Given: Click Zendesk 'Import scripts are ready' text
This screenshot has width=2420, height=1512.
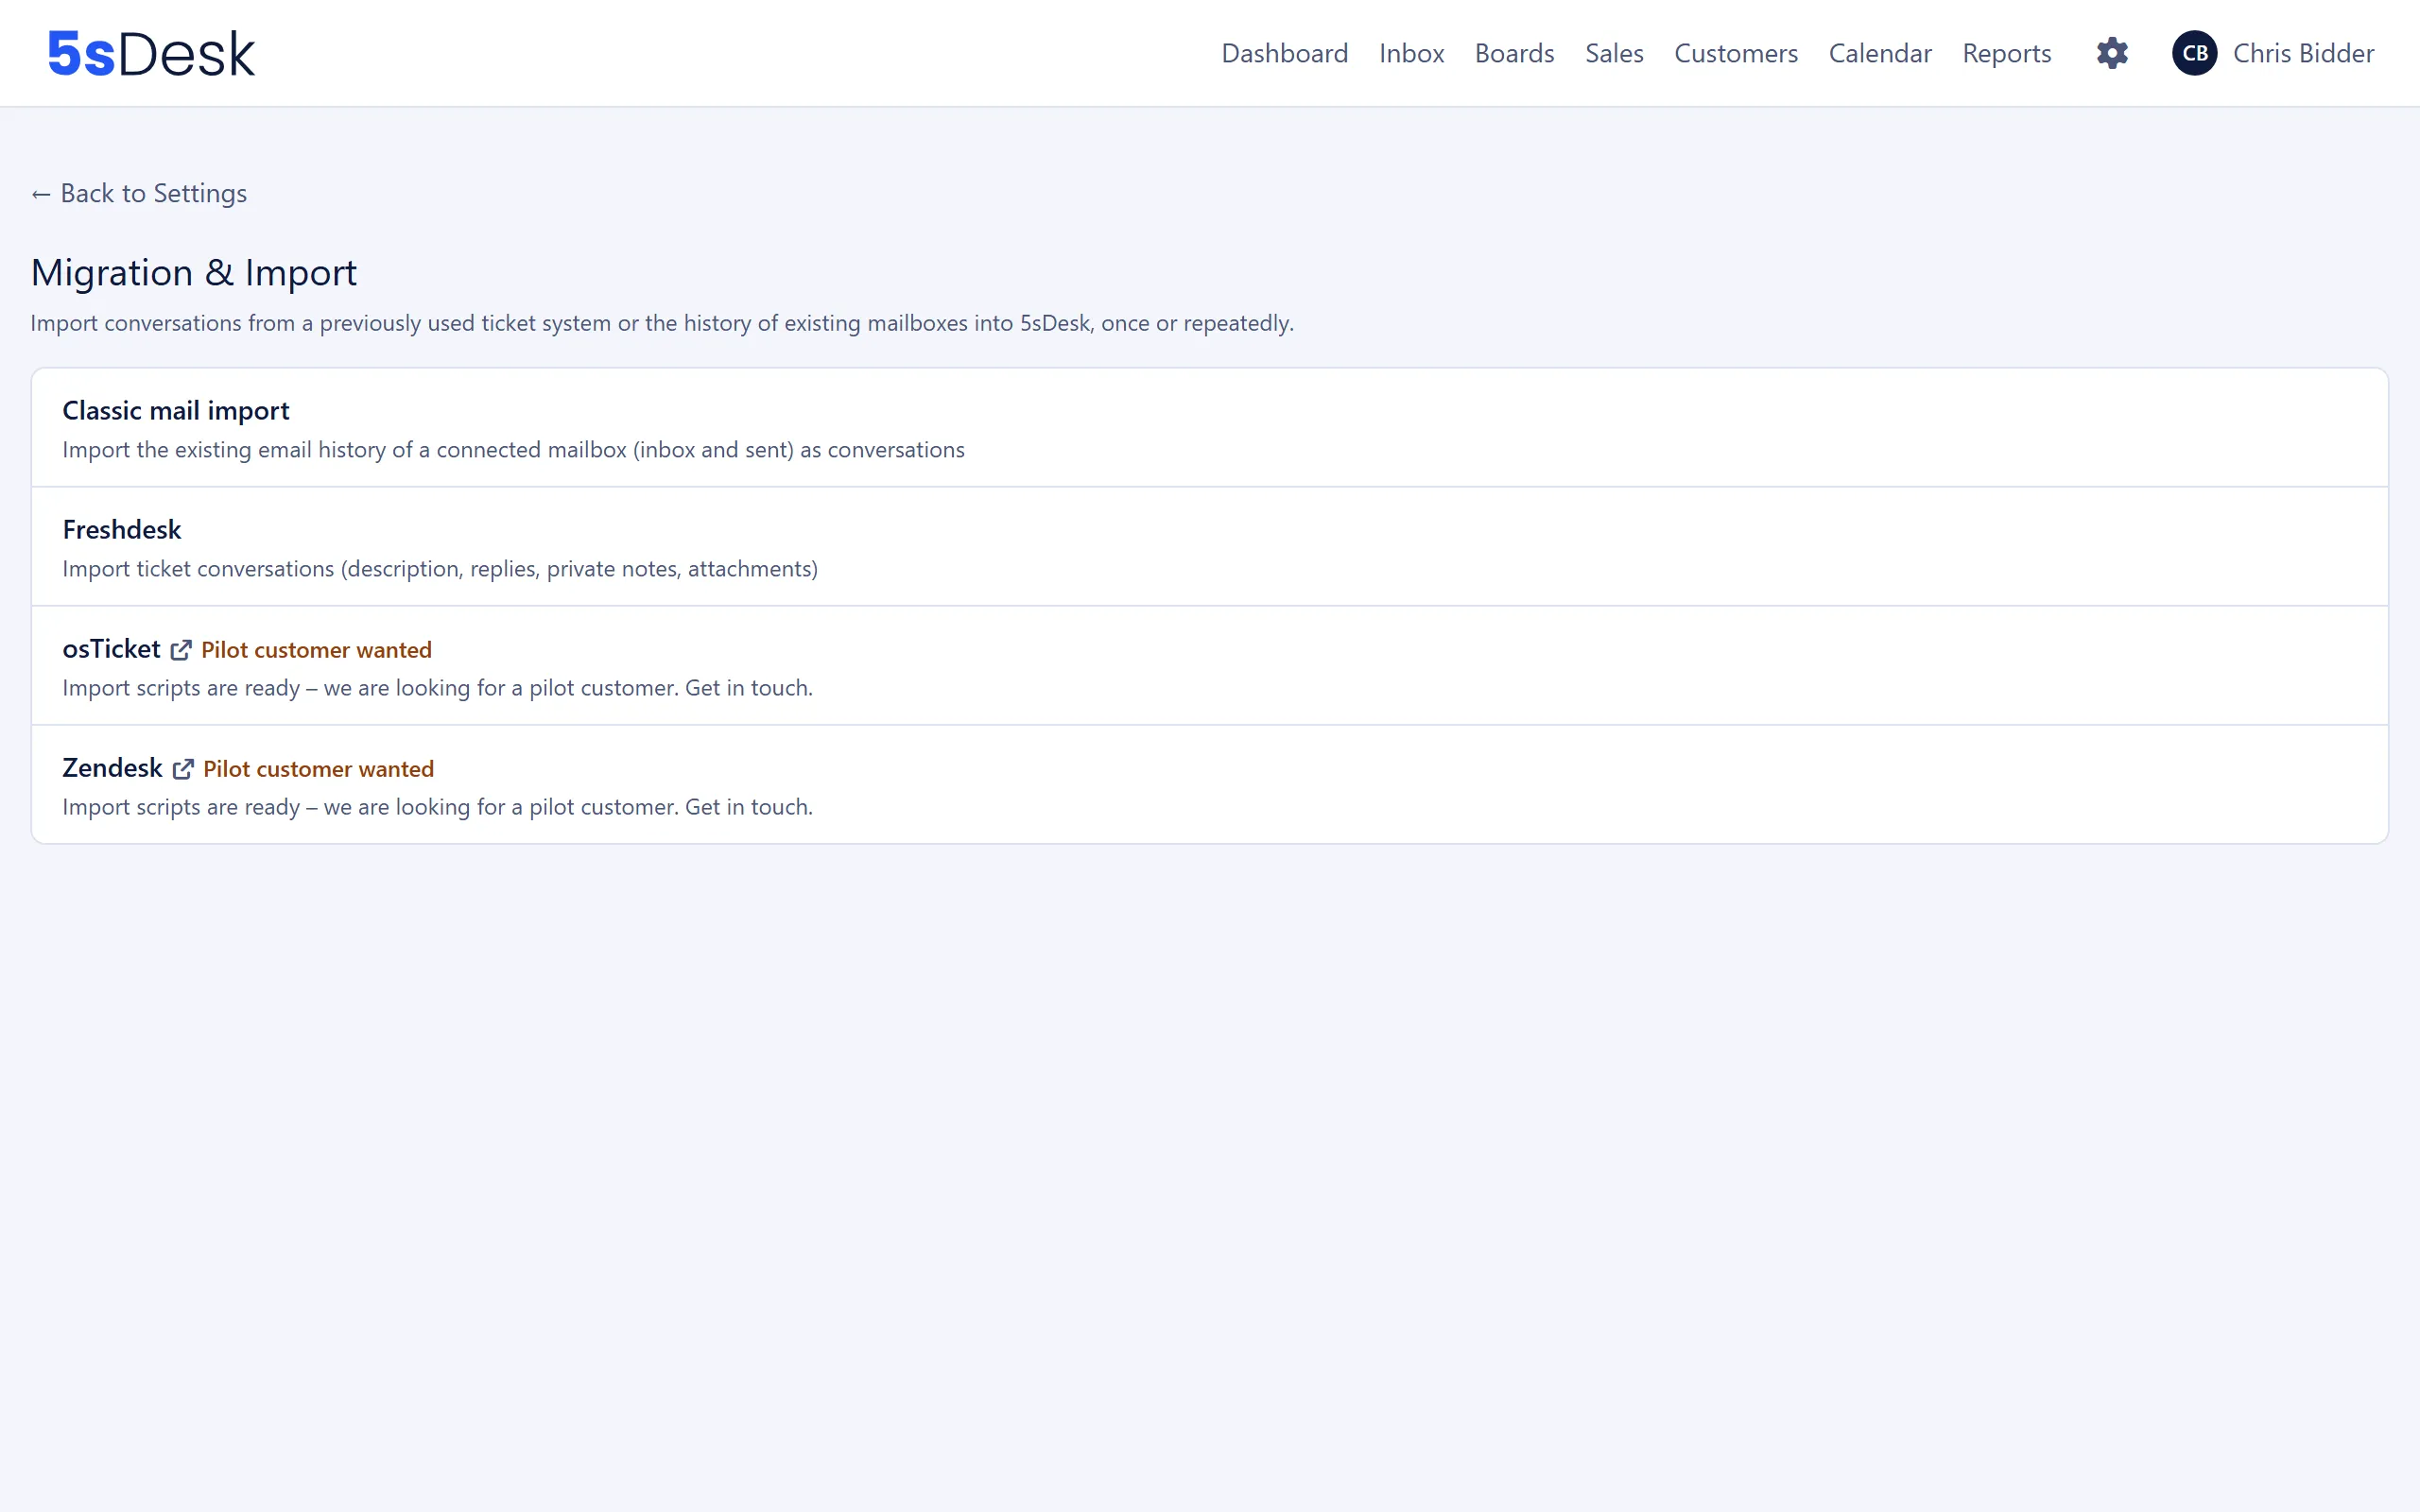Looking at the screenshot, I should coord(437,807).
